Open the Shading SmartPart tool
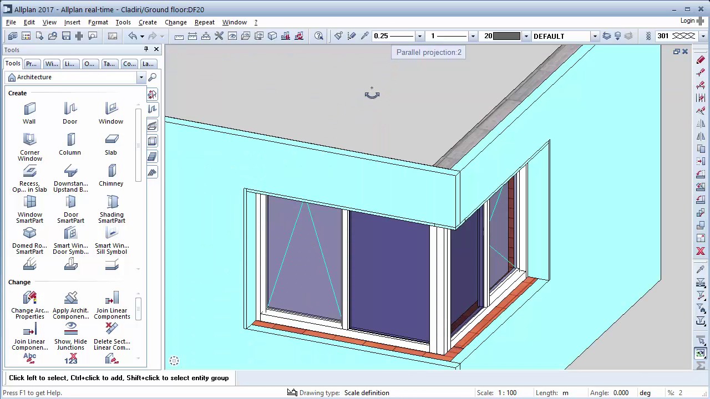This screenshot has width=710, height=399. point(111,209)
